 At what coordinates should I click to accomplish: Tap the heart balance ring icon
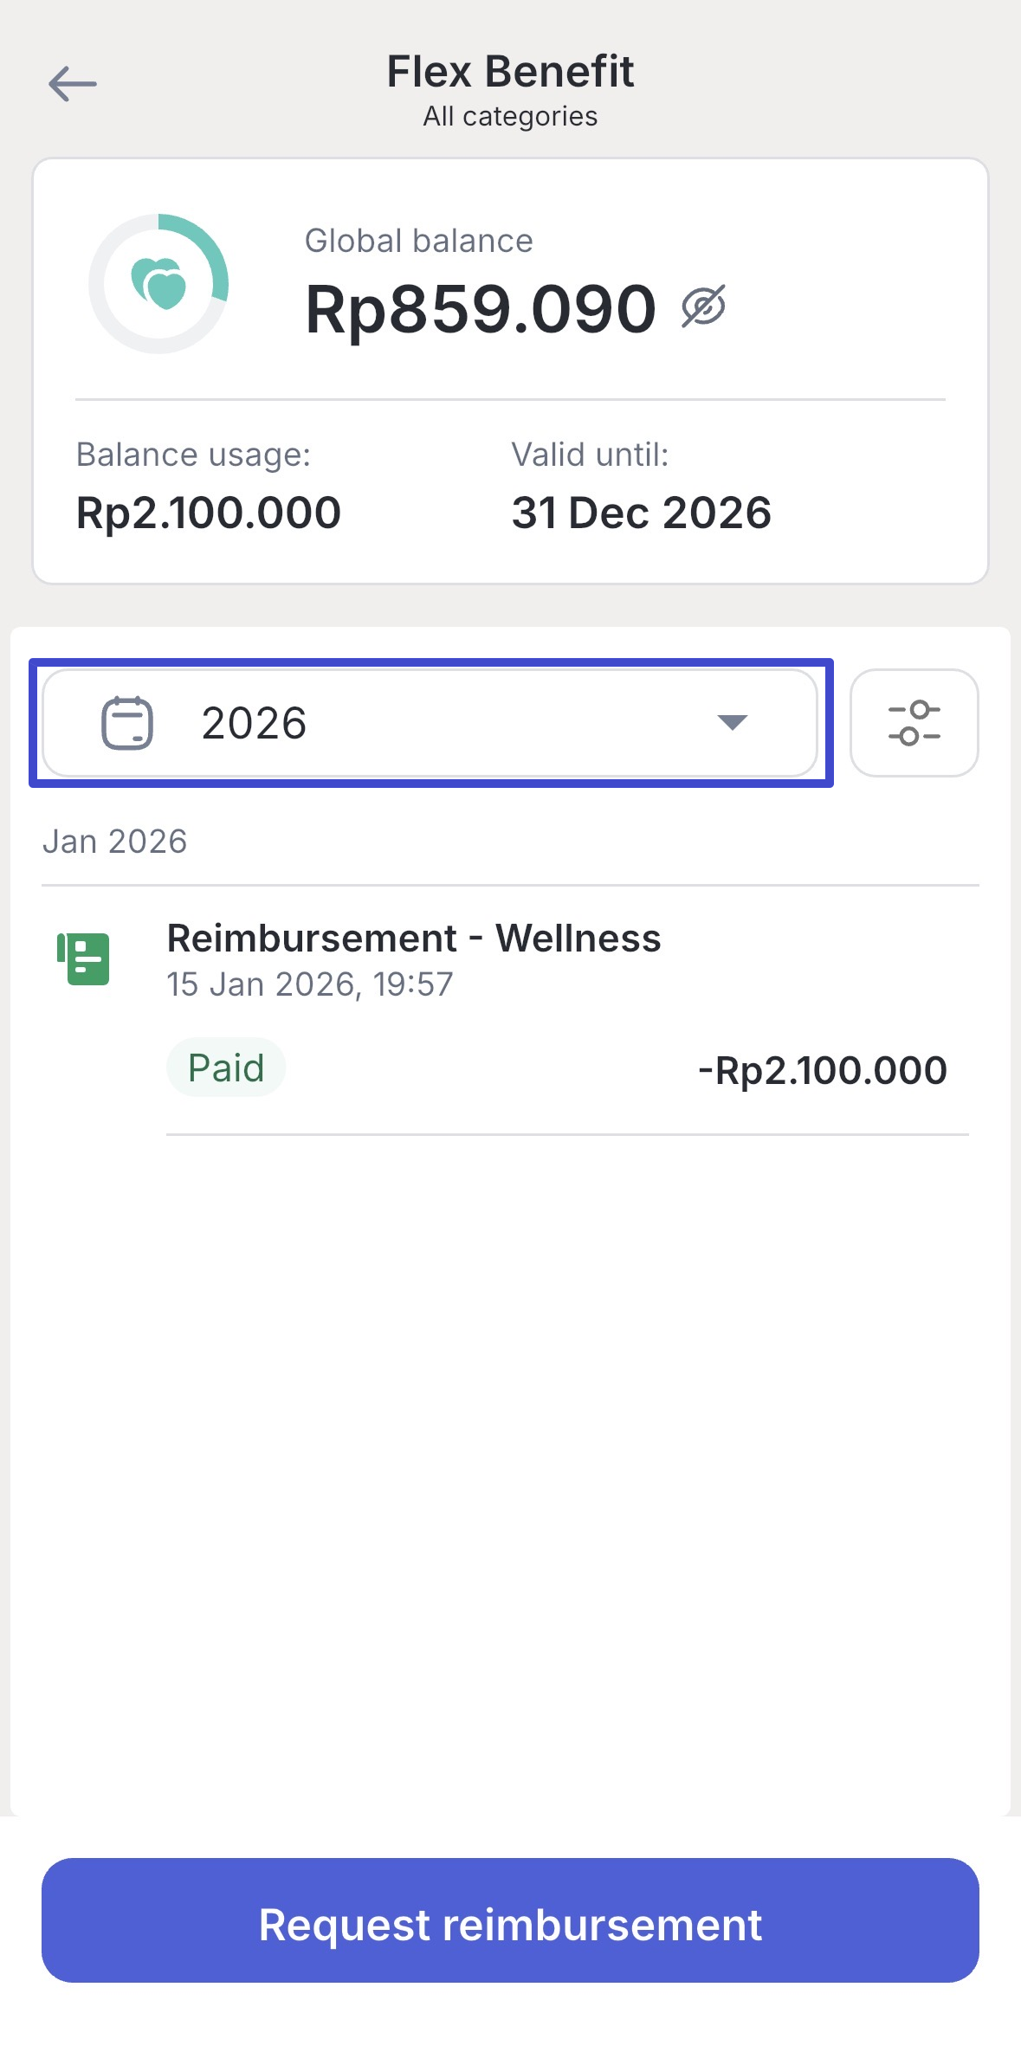(x=158, y=284)
